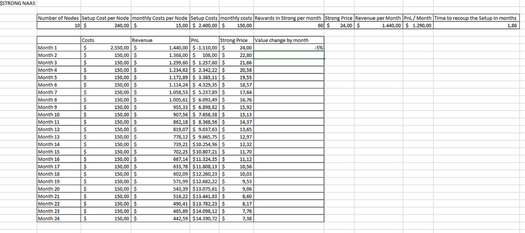Screen dimensions: 525x233
Task: Select the Month 14 row label
Action: pyautogui.click(x=59, y=144)
